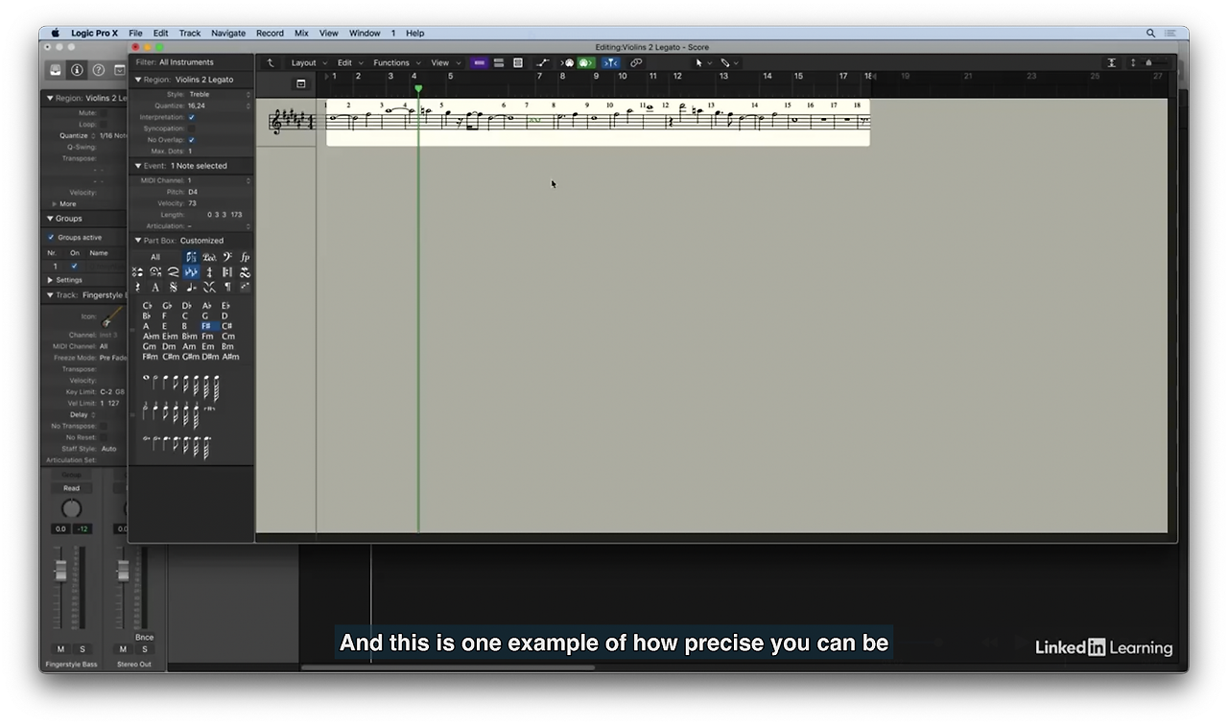Open Spotlight search in menu bar

coord(1150,33)
